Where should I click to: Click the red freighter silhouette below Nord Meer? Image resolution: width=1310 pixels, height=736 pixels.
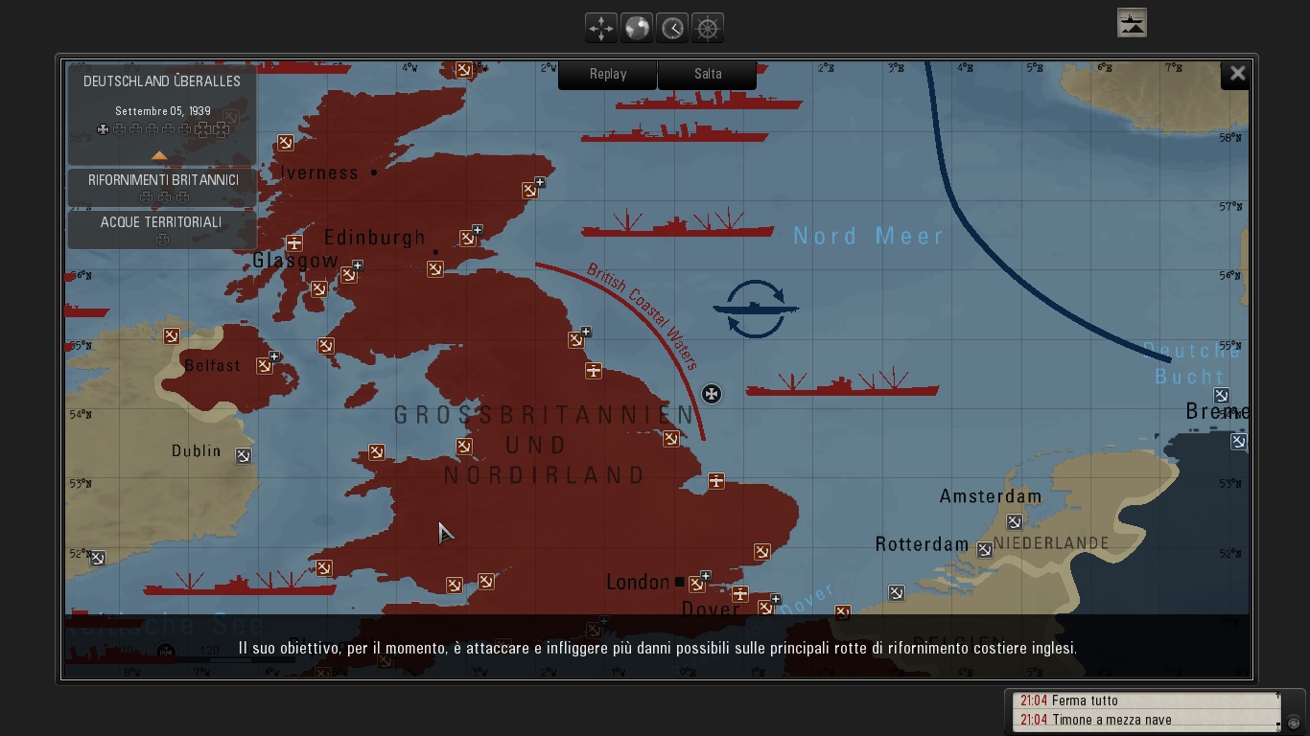[x=677, y=224]
